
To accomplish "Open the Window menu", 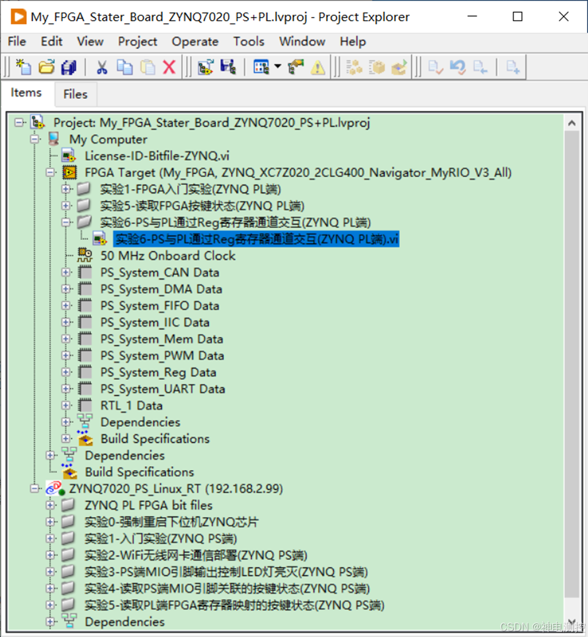I will pyautogui.click(x=302, y=41).
